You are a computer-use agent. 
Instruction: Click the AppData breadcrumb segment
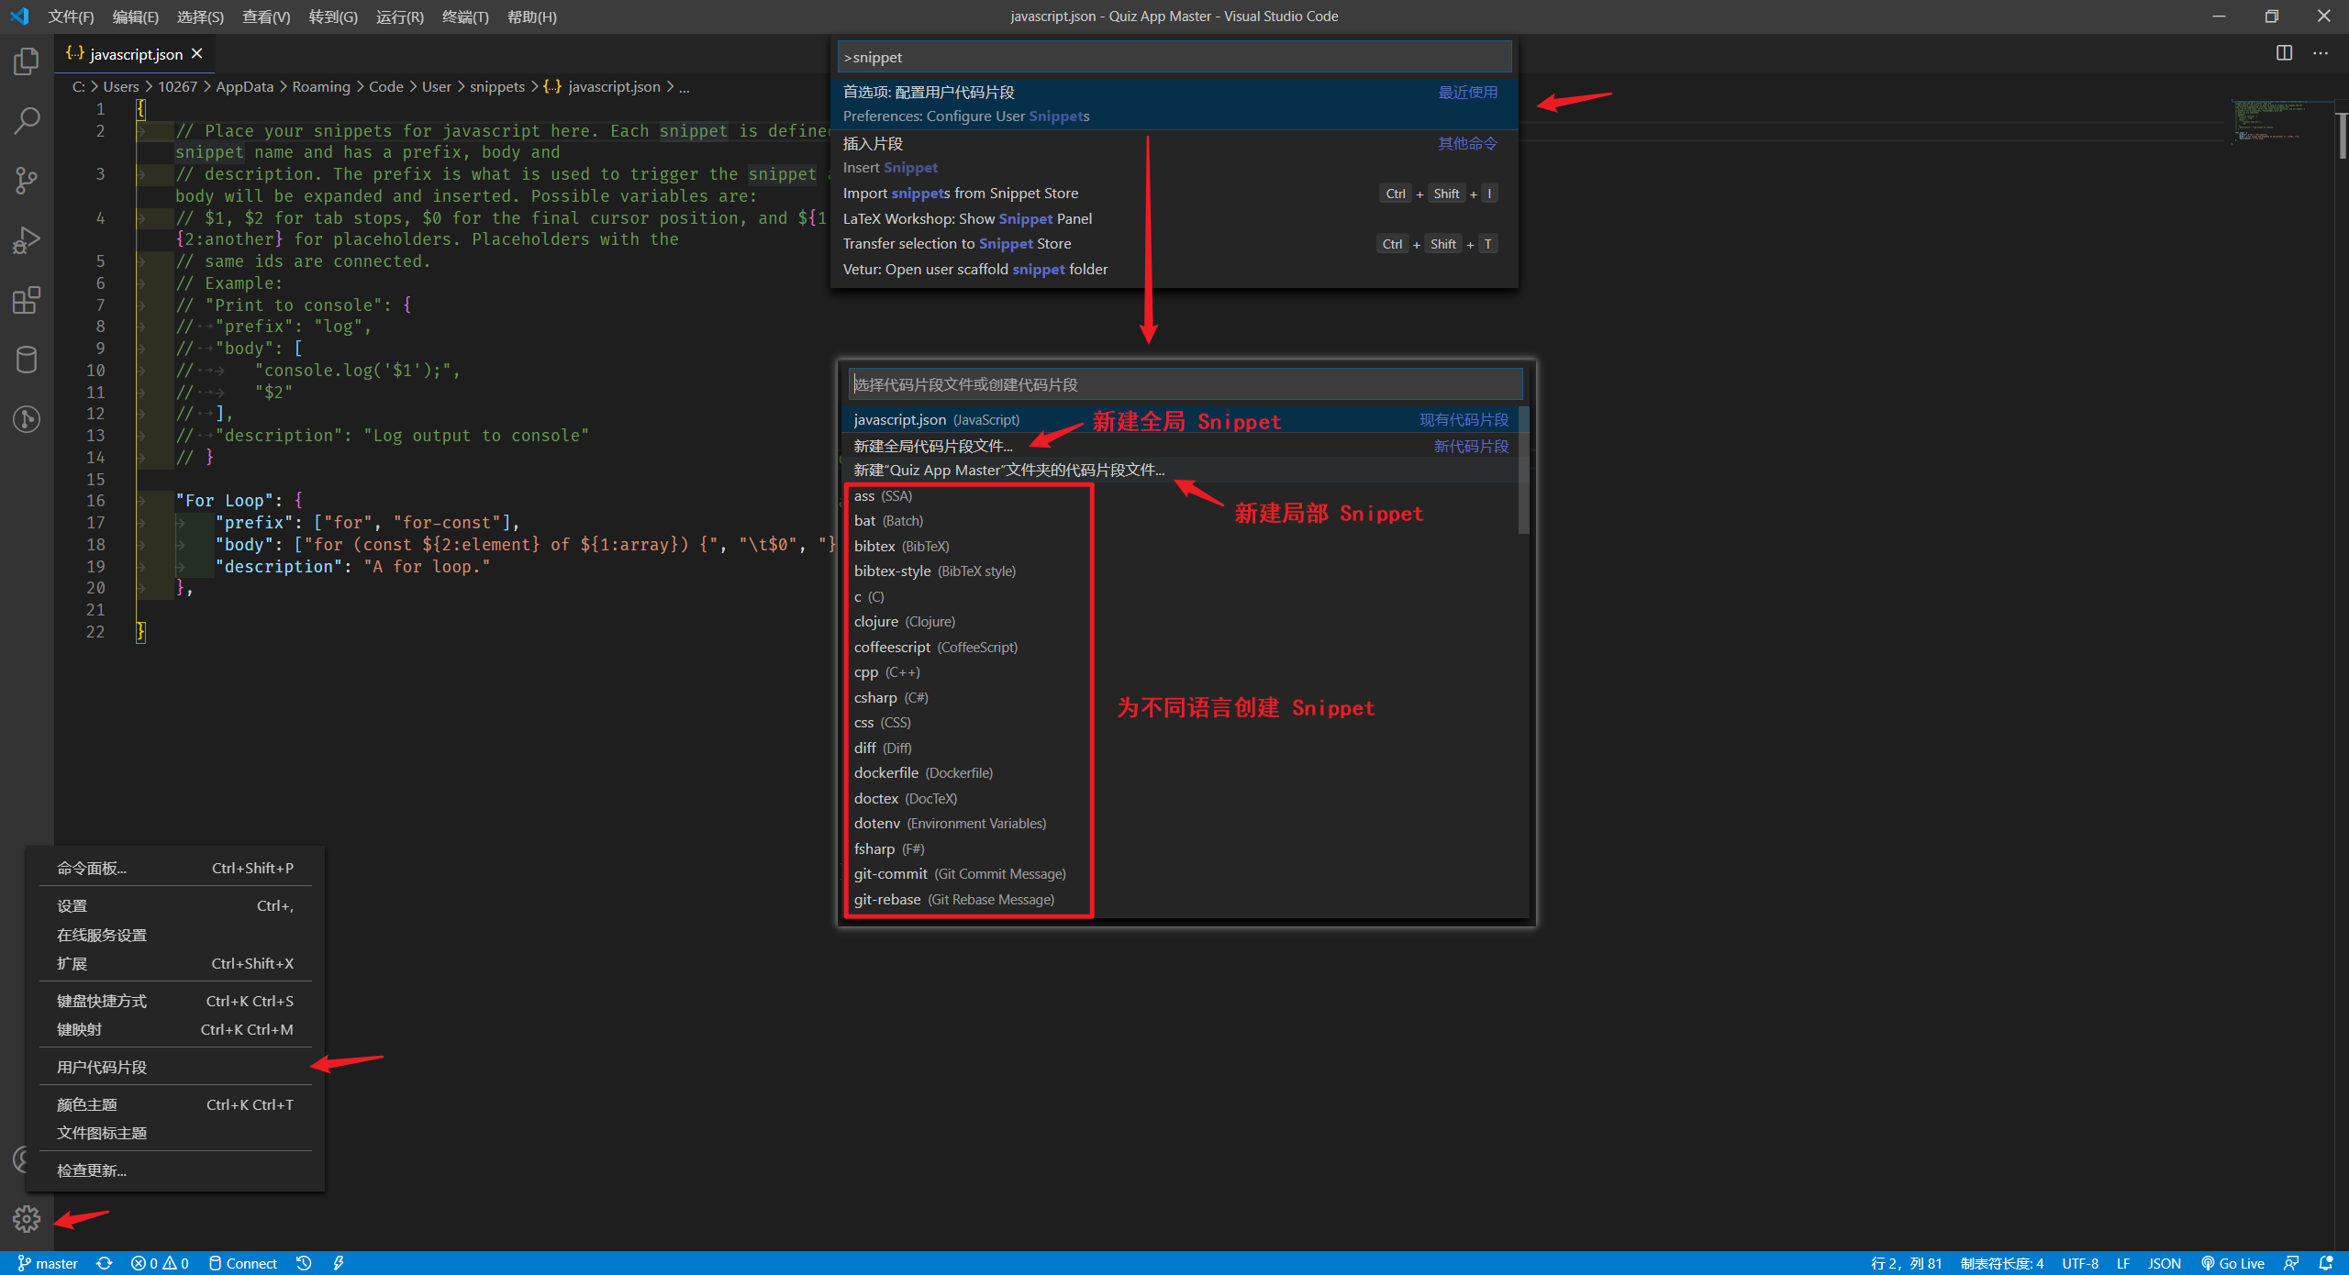[244, 86]
